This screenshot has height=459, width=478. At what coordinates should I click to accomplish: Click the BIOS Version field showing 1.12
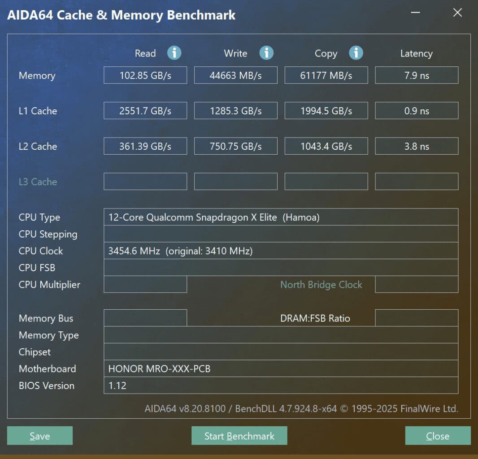tap(281, 385)
